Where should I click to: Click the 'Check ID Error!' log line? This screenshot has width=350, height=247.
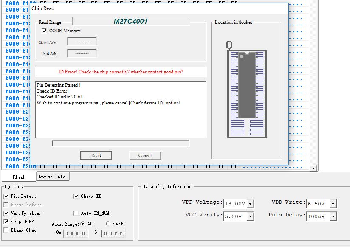tap(53, 91)
